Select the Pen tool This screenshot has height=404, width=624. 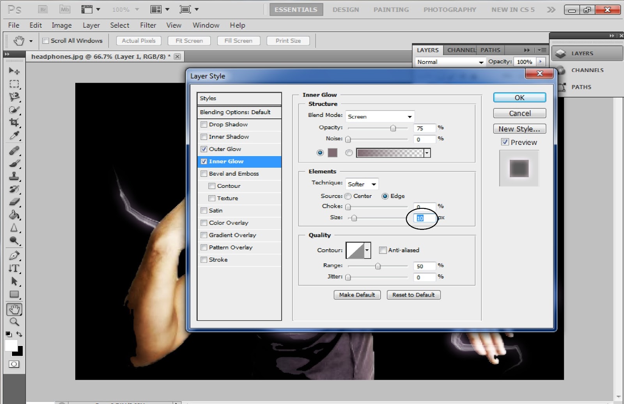pos(14,256)
